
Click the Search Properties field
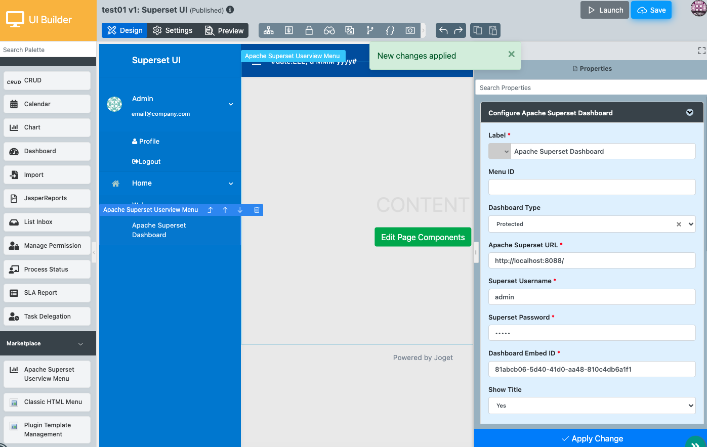(591, 87)
